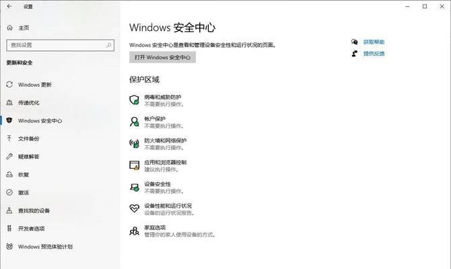The image size is (451, 269).
Task: Click the 应用和浏览器控制 warning icon
Action: pyautogui.click(x=135, y=165)
